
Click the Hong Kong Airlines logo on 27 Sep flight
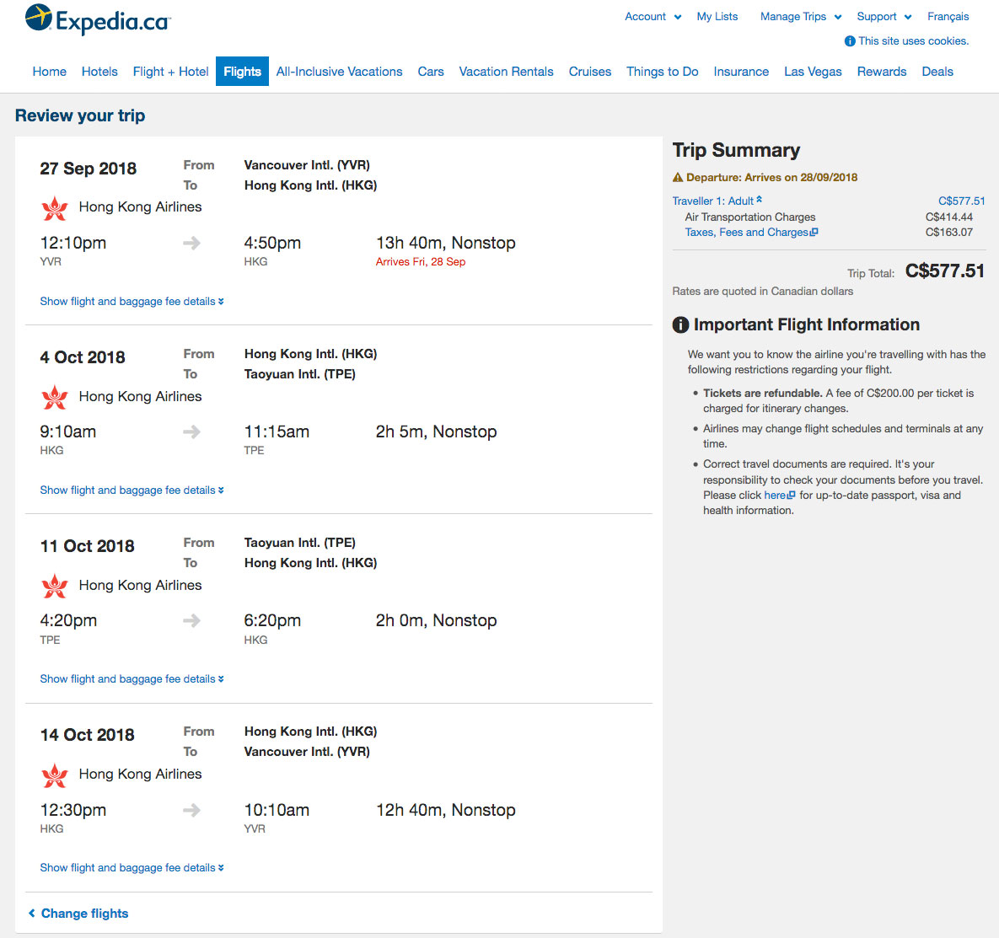click(54, 207)
